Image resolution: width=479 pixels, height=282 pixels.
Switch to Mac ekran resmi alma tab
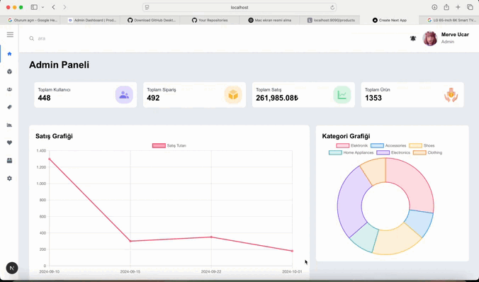click(x=269, y=20)
